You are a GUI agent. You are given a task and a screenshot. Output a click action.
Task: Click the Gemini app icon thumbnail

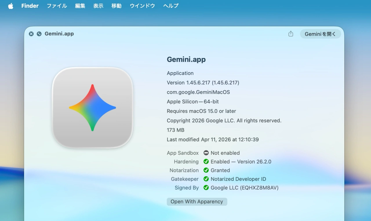click(92, 107)
